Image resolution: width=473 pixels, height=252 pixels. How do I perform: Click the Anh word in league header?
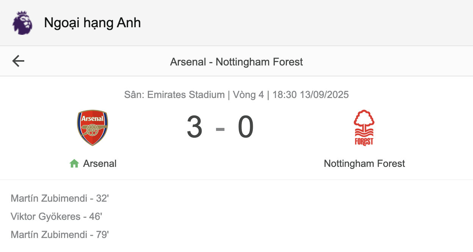click(129, 23)
